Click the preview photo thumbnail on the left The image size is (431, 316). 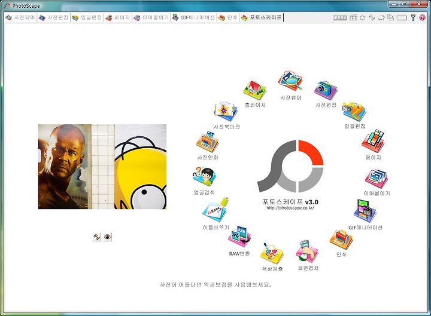point(102,167)
